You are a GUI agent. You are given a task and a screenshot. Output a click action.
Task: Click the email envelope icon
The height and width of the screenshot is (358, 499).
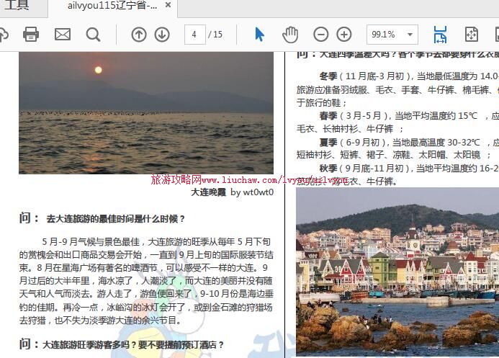tap(63, 34)
